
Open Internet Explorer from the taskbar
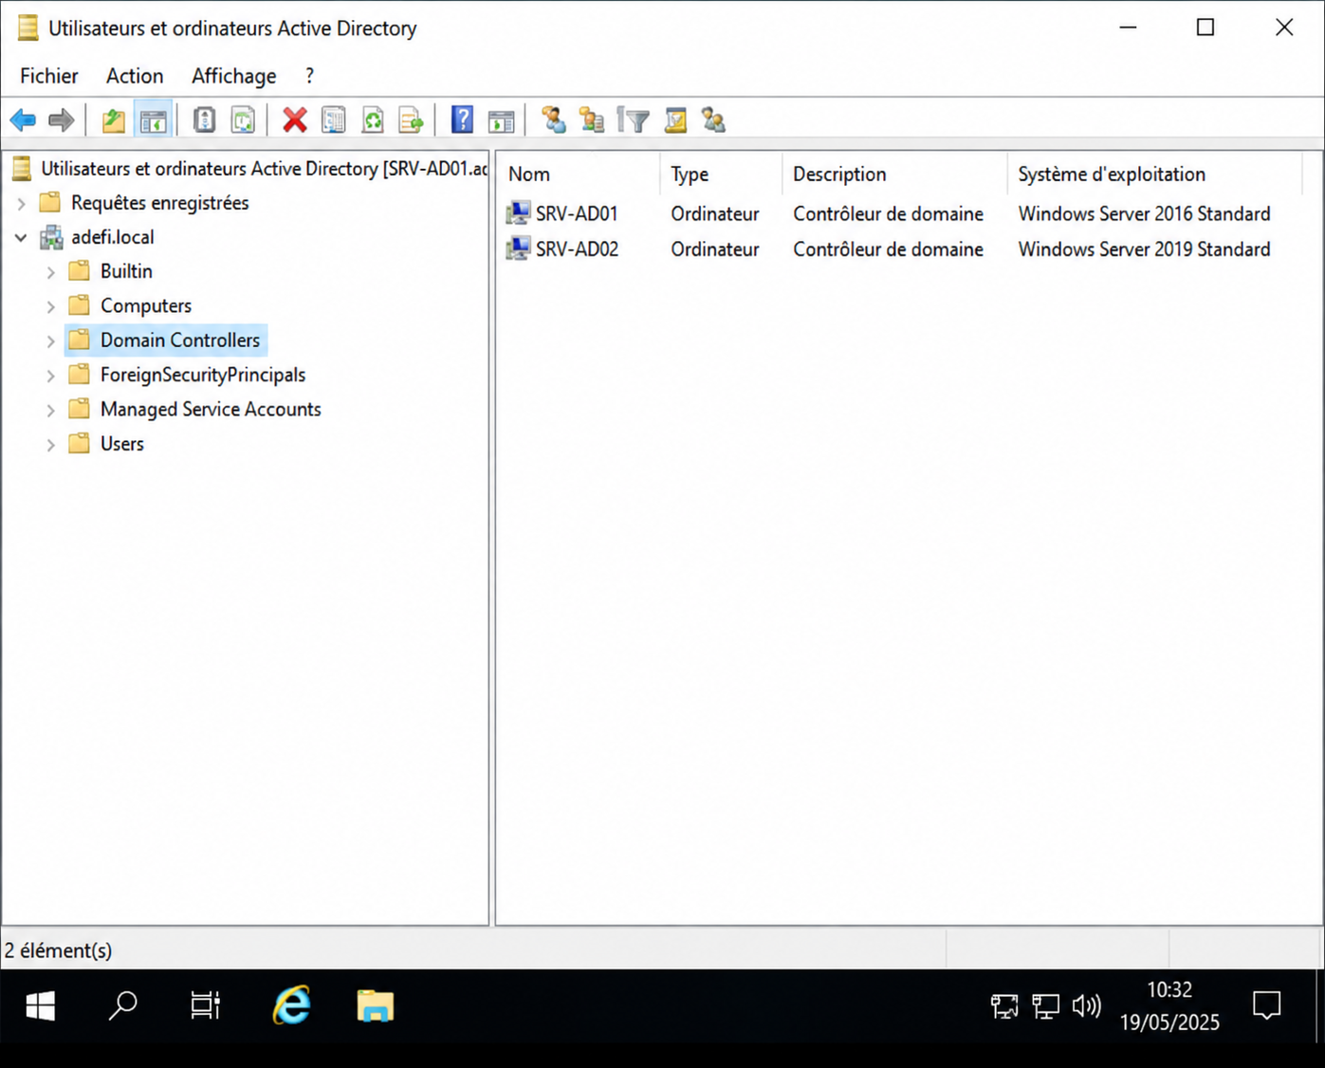[292, 1005]
